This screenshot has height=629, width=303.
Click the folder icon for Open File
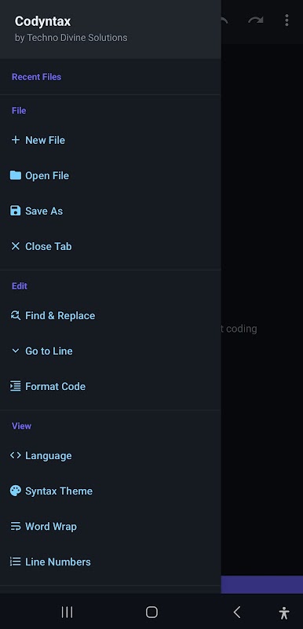15,175
